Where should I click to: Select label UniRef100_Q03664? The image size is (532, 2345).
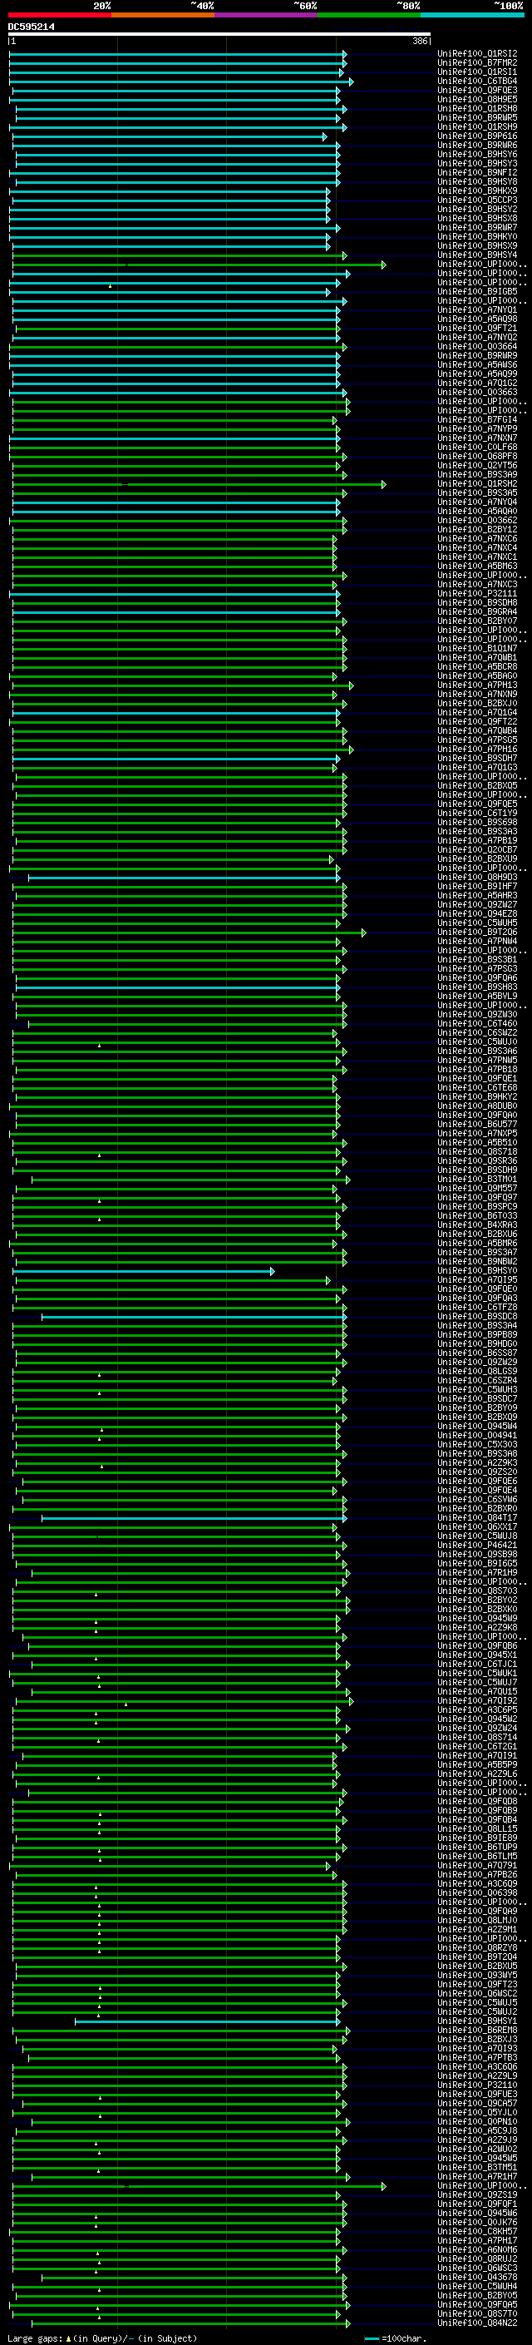click(x=477, y=347)
